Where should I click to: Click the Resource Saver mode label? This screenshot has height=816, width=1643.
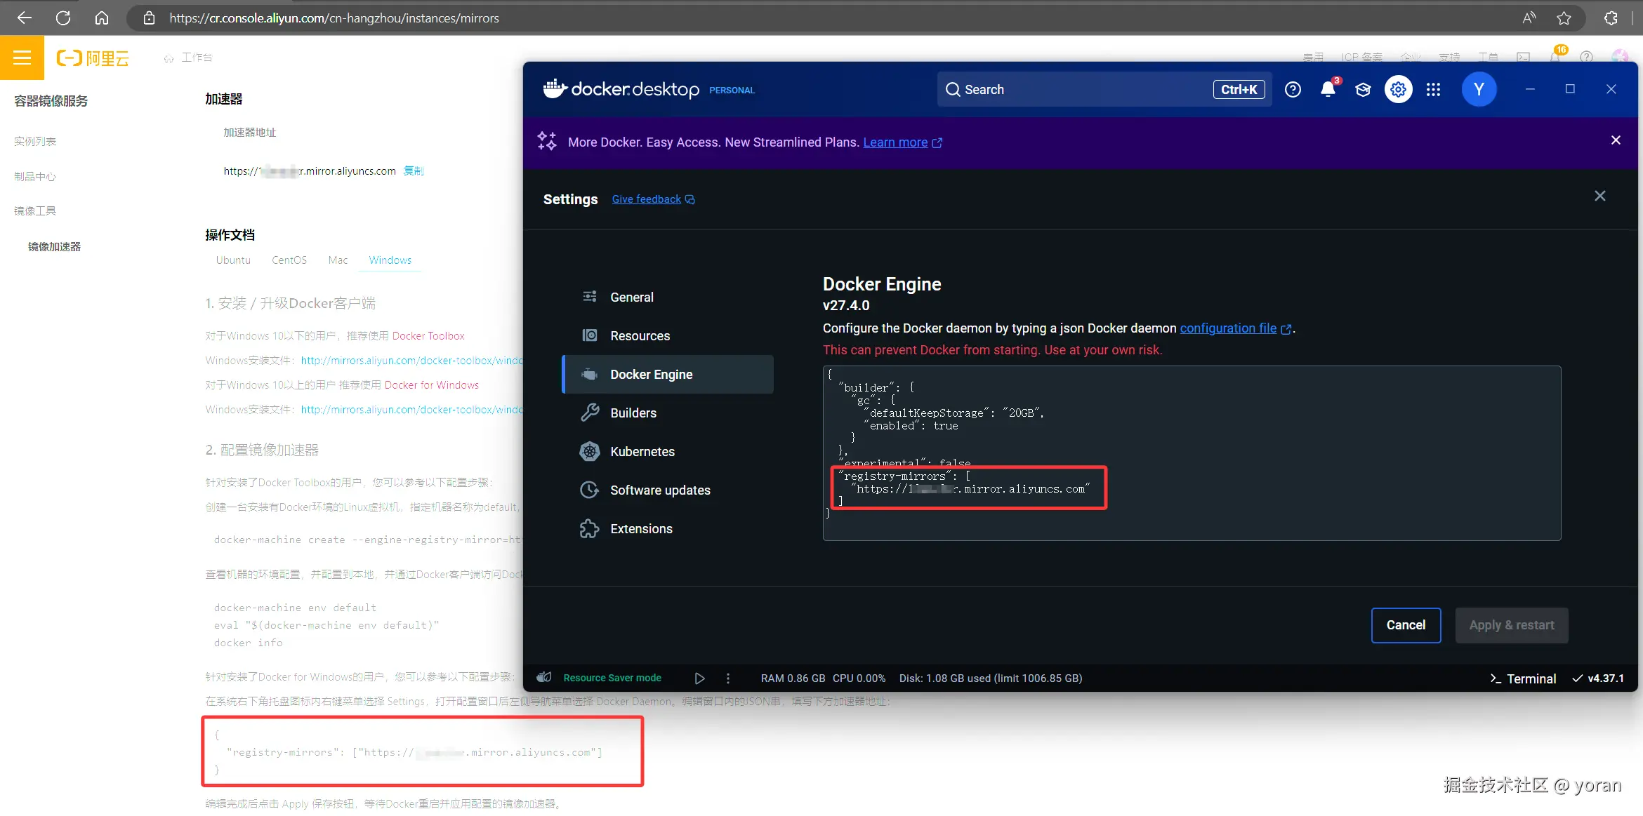[612, 678]
